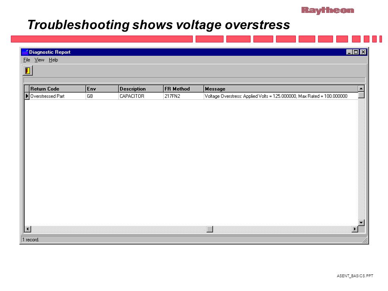Click the vertical scrollbar down arrow

[361, 223]
